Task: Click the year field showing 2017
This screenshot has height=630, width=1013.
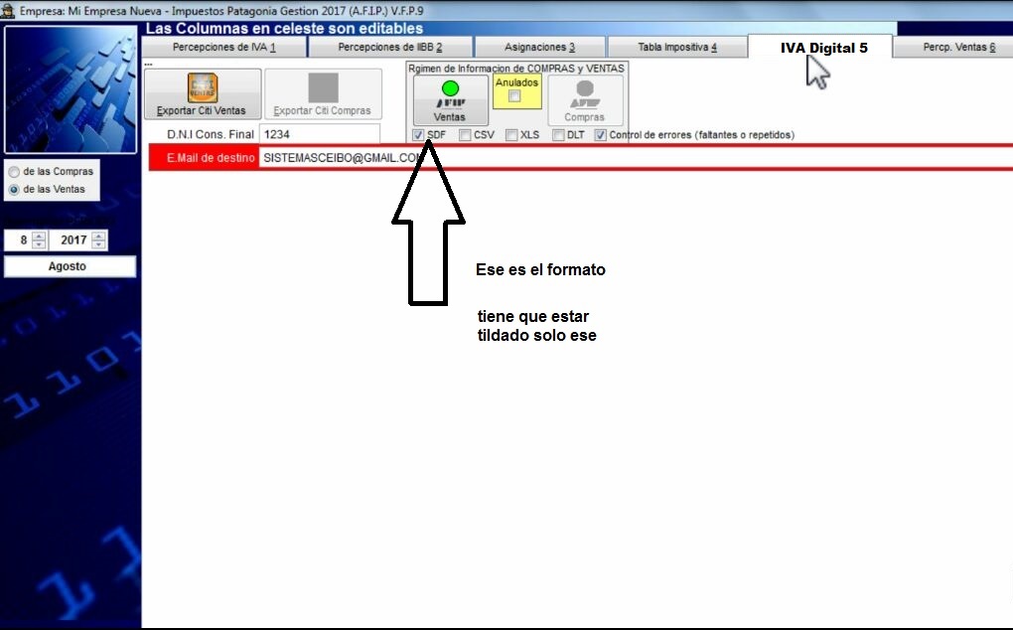Action: tap(72, 240)
